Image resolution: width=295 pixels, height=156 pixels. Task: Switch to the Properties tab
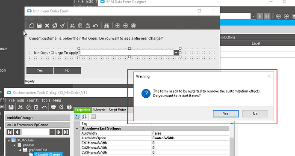(83, 110)
